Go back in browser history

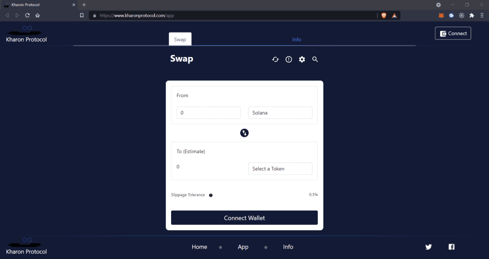tap(7, 15)
